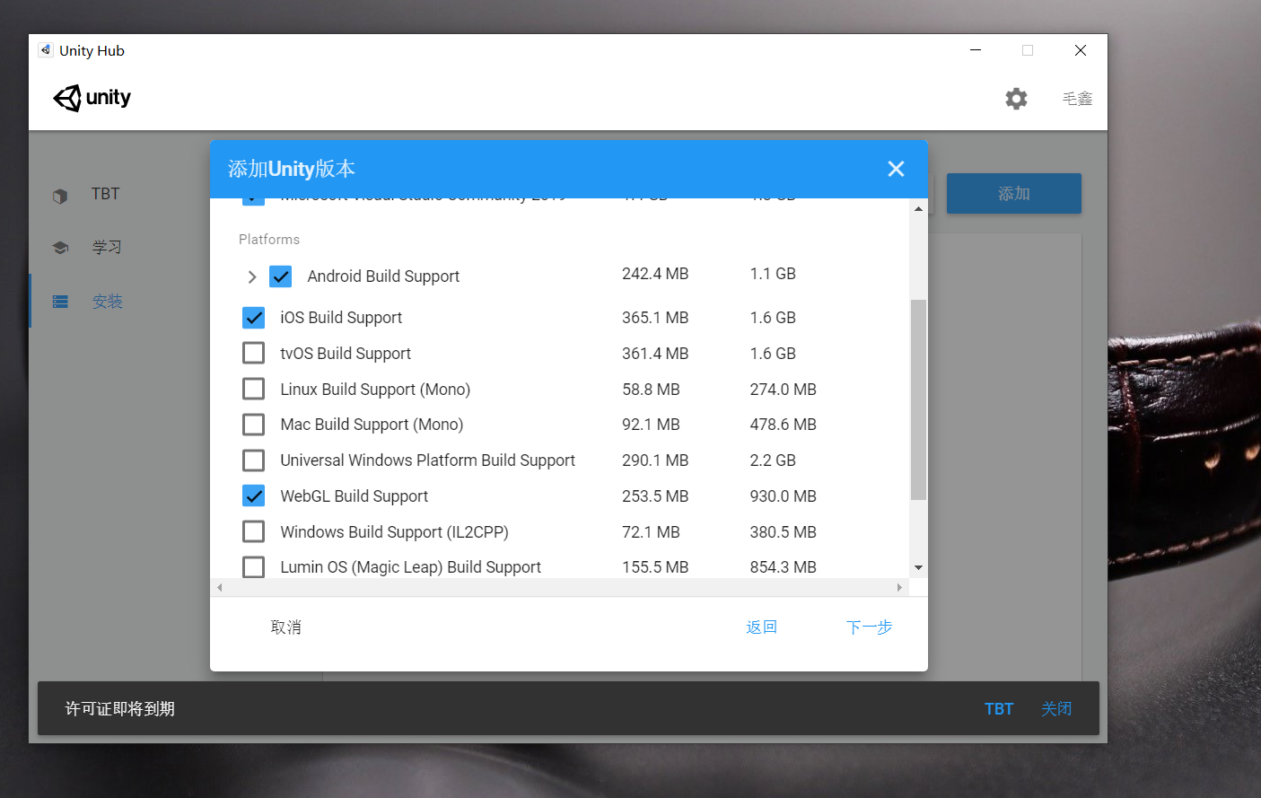The height and width of the screenshot is (798, 1261).
Task: Open the TBT tab in the sidebar
Action: pyautogui.click(x=105, y=194)
